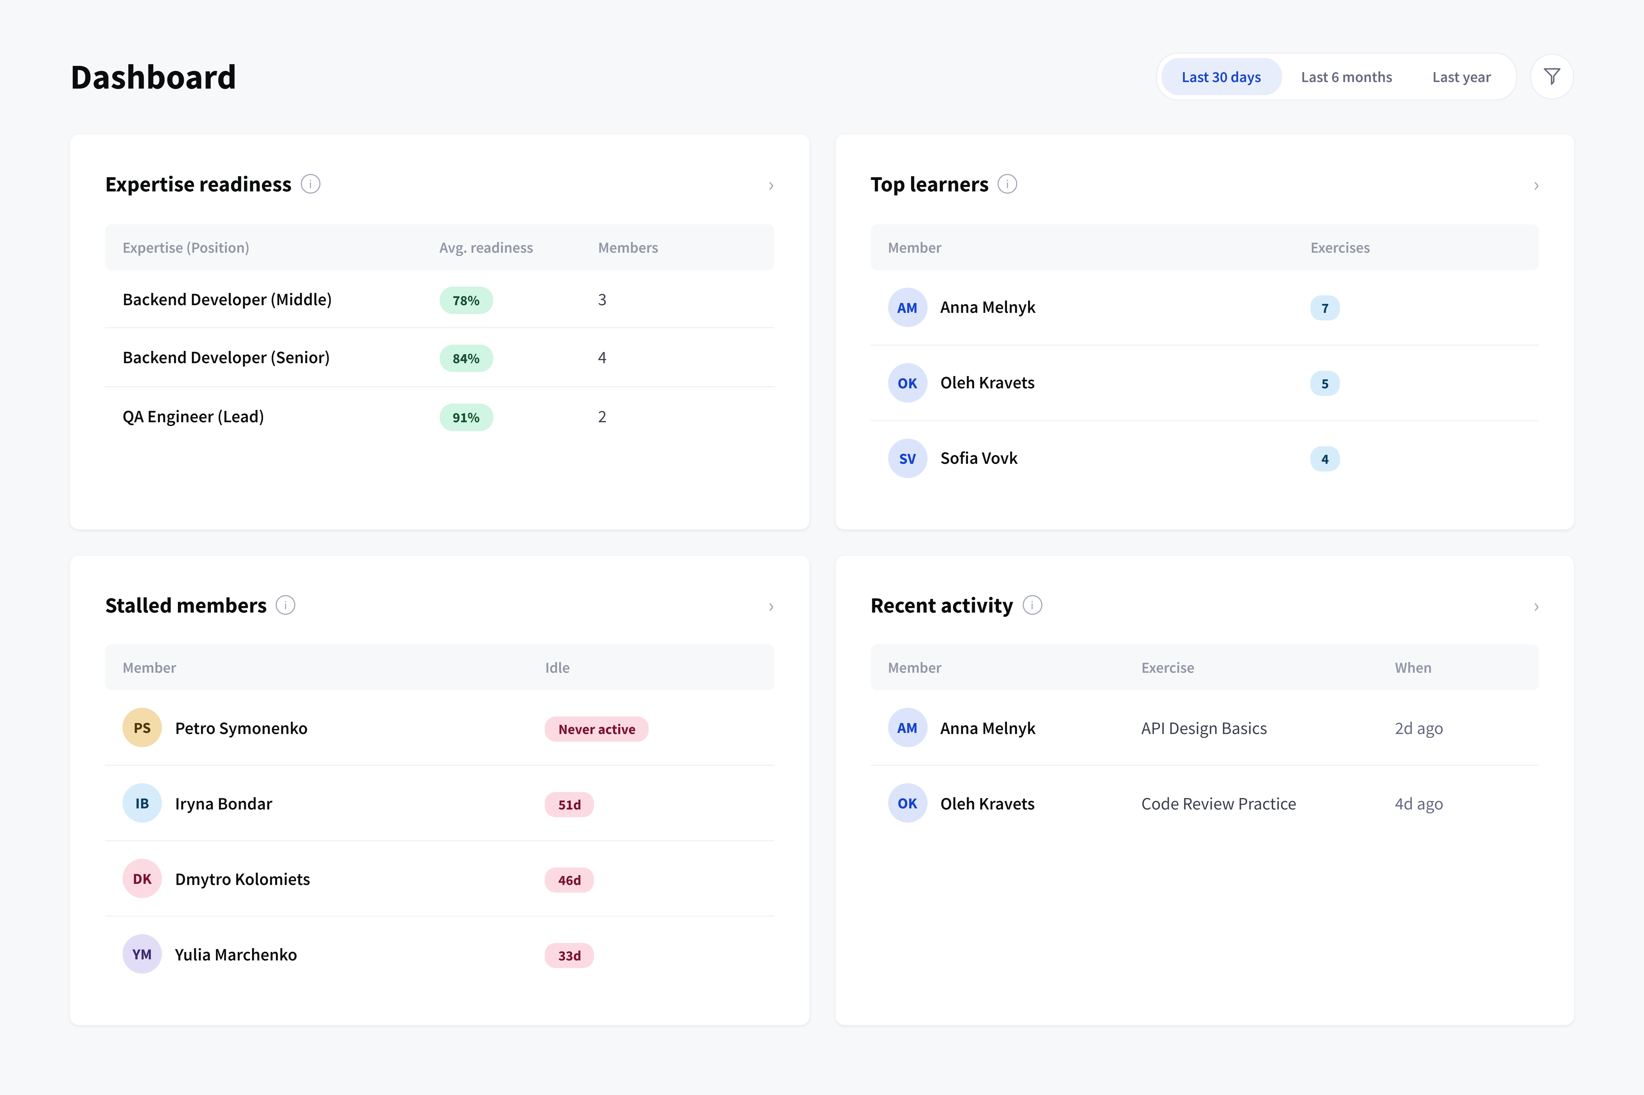Open Backend Developer (Senior) row
This screenshot has width=1644, height=1095.
(439, 357)
